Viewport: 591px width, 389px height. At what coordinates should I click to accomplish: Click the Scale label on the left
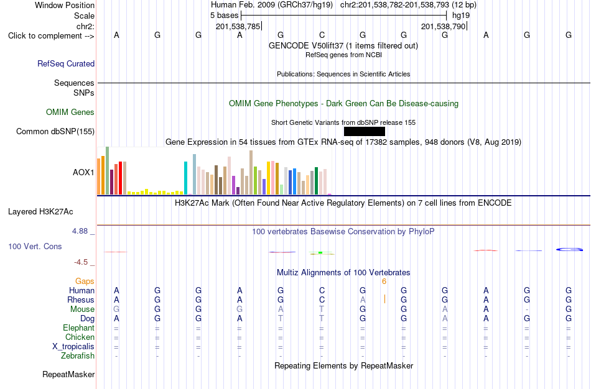click(84, 16)
